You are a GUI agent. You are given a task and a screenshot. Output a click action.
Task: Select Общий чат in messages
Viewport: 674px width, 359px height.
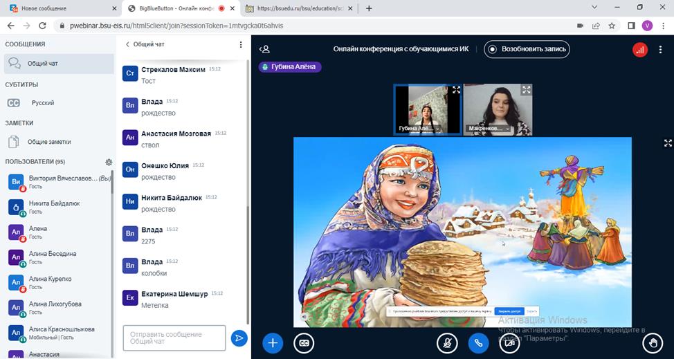coord(60,64)
